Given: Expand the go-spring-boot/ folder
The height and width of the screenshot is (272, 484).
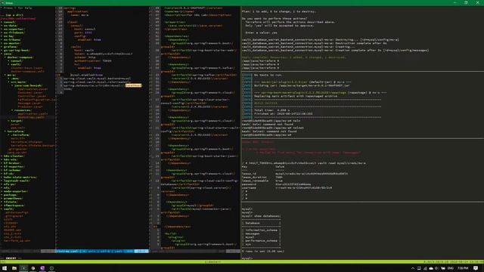Looking at the screenshot, I should (16, 51).
